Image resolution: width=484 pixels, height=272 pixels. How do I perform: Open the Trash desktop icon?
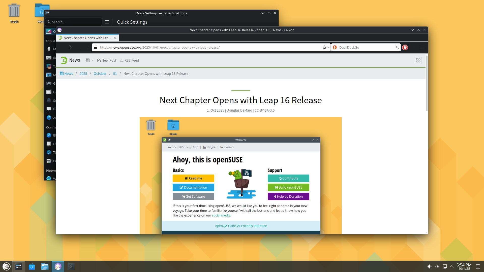coord(14,13)
